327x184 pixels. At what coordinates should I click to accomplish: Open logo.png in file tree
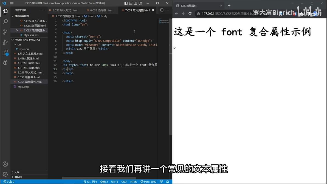click(x=23, y=87)
